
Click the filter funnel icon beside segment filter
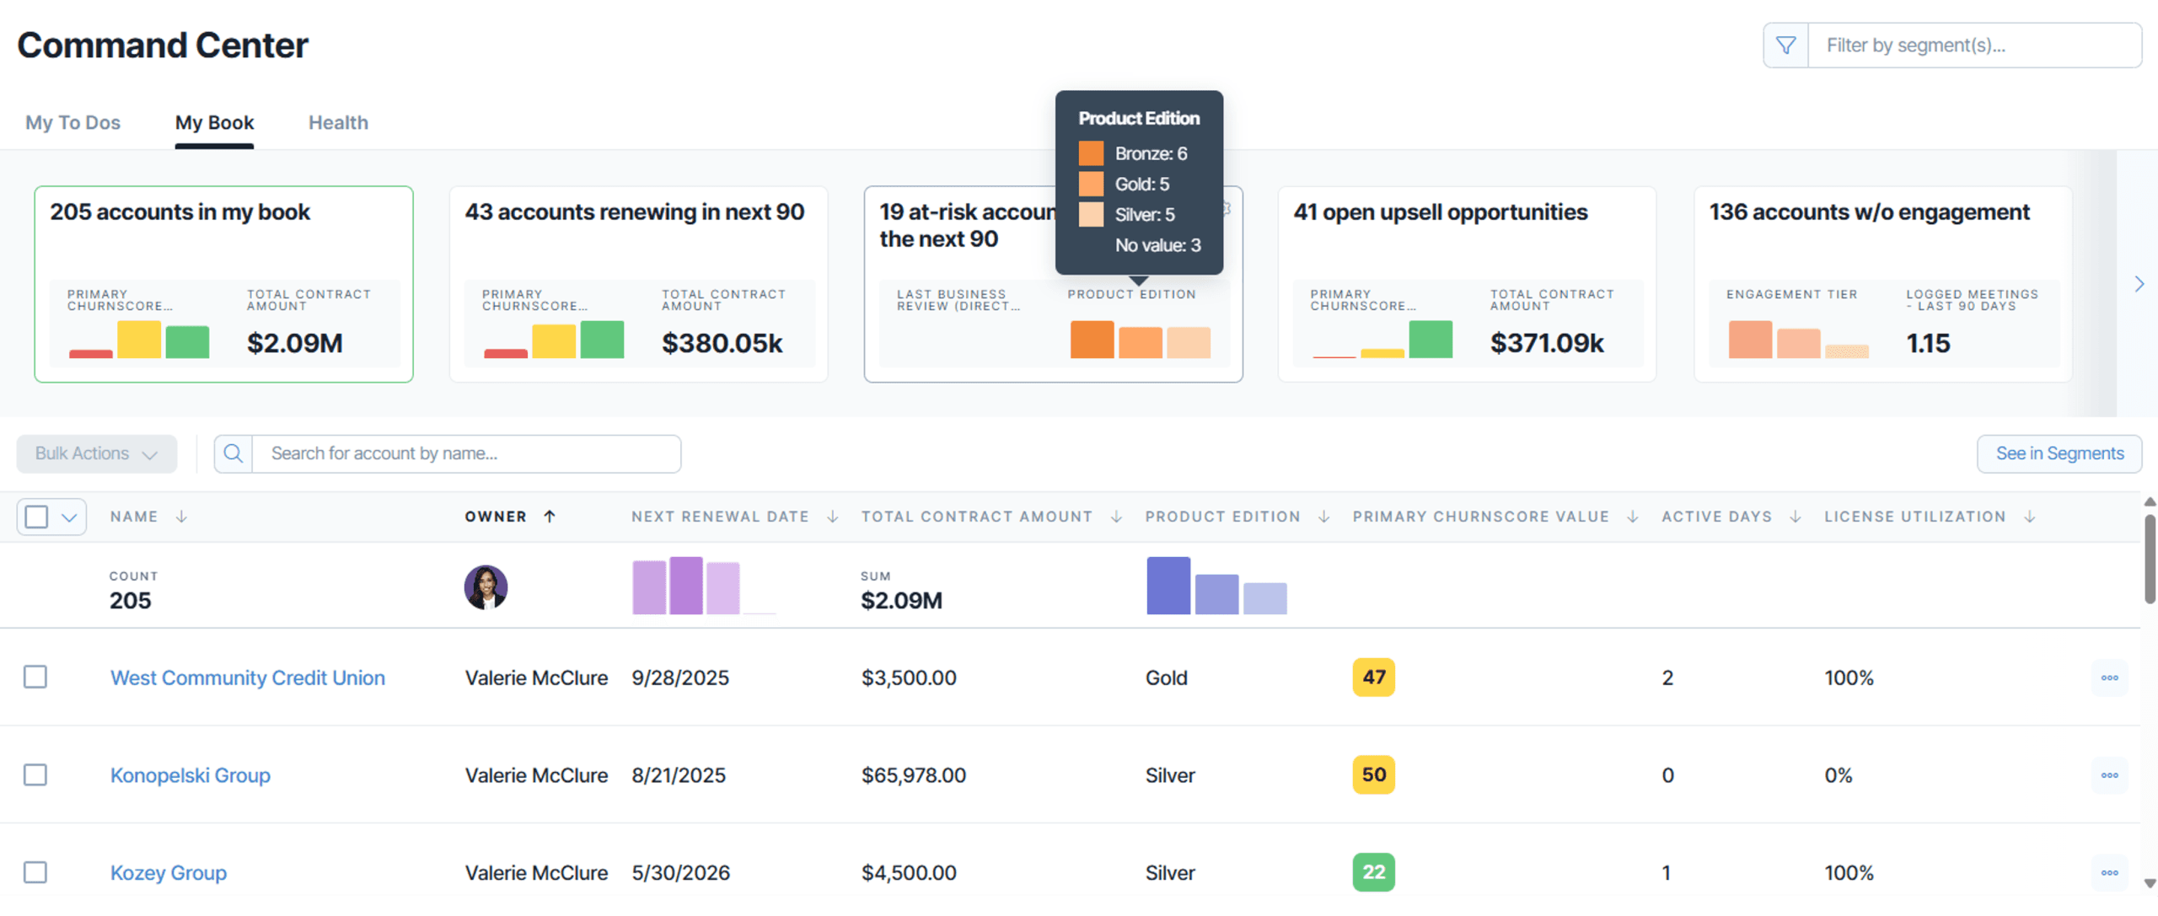pyautogui.click(x=1785, y=45)
